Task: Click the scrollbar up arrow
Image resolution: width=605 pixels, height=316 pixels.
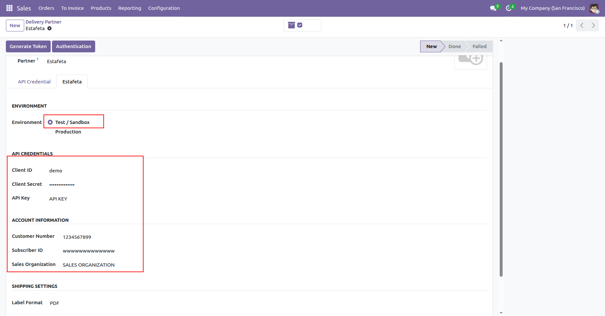Action: coord(501,41)
